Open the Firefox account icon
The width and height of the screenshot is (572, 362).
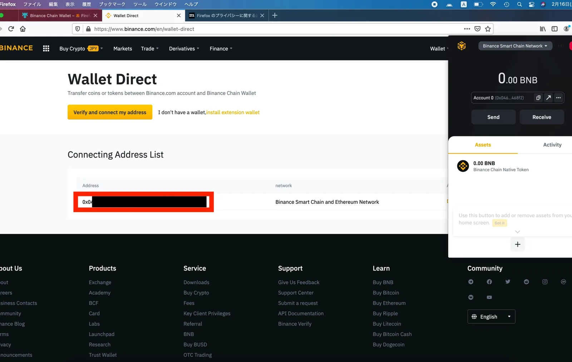pos(567,29)
